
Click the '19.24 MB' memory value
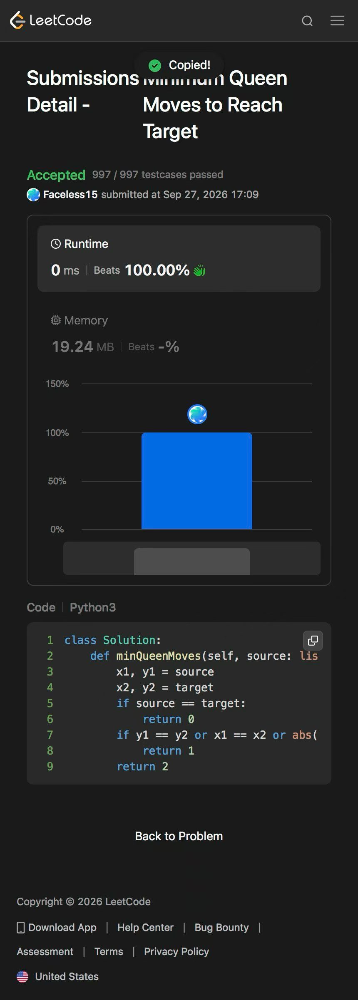pos(83,347)
